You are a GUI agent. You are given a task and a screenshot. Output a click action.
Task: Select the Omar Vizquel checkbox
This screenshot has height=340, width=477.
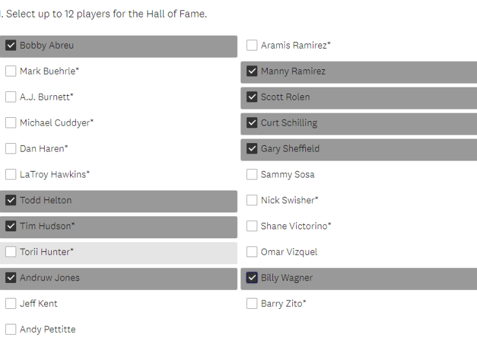[252, 252]
